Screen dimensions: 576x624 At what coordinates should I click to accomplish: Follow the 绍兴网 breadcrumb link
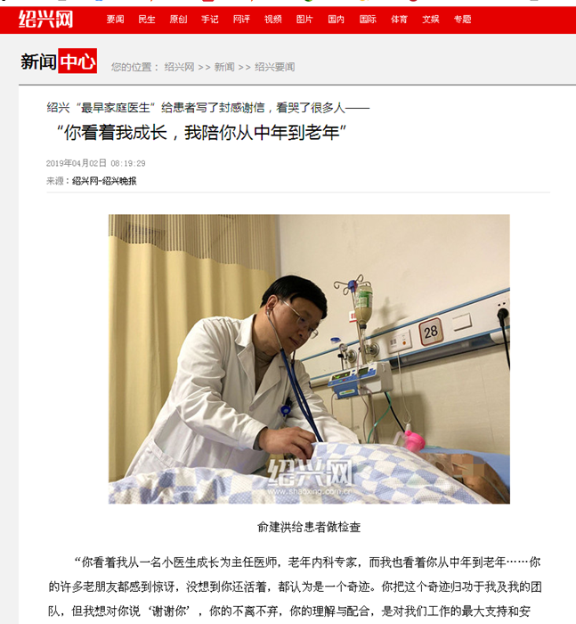pos(179,67)
